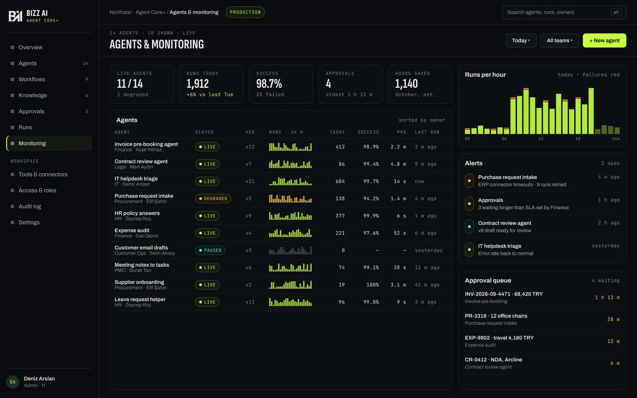The width and height of the screenshot is (637, 398).
Task: Select the Supplier onboarding agent name
Action: [x=139, y=282]
